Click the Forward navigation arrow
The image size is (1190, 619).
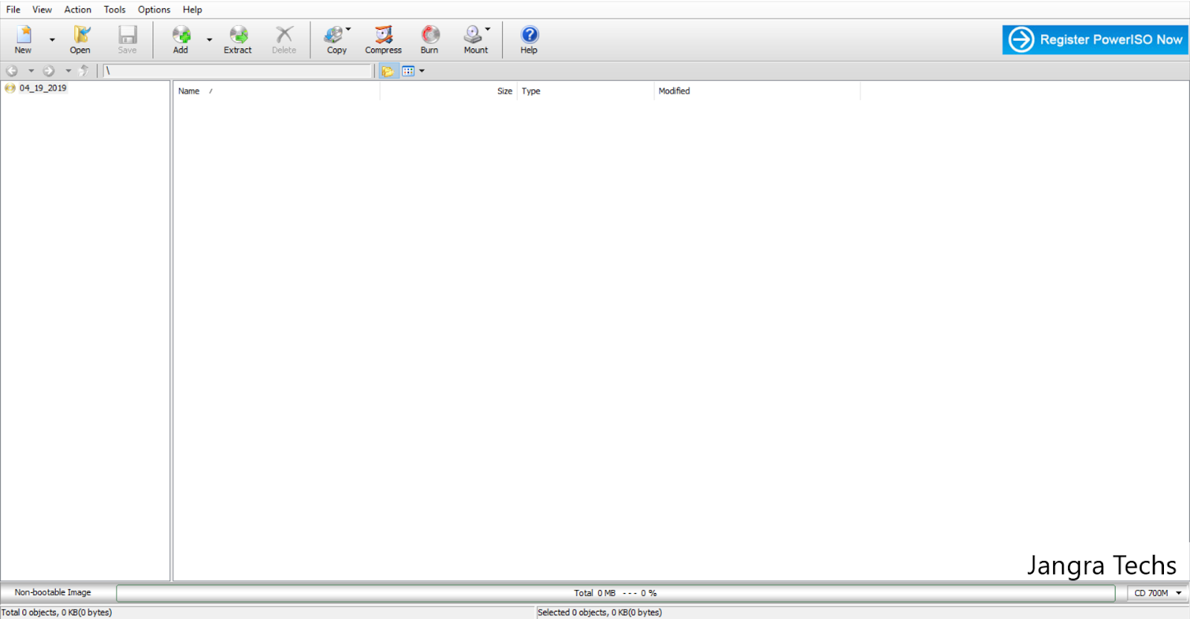point(49,71)
